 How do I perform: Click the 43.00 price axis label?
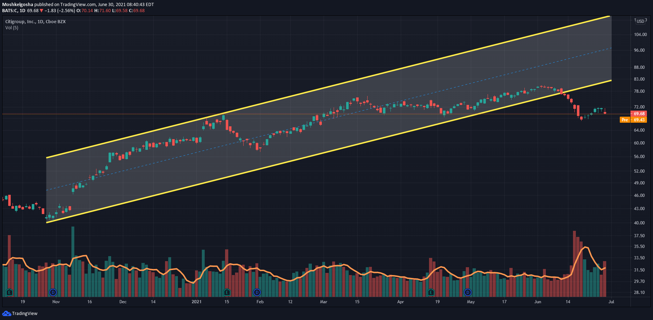(639, 209)
